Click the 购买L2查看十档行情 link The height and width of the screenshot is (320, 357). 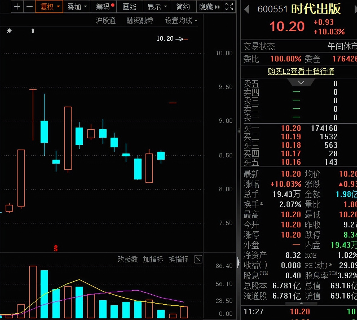click(301, 71)
